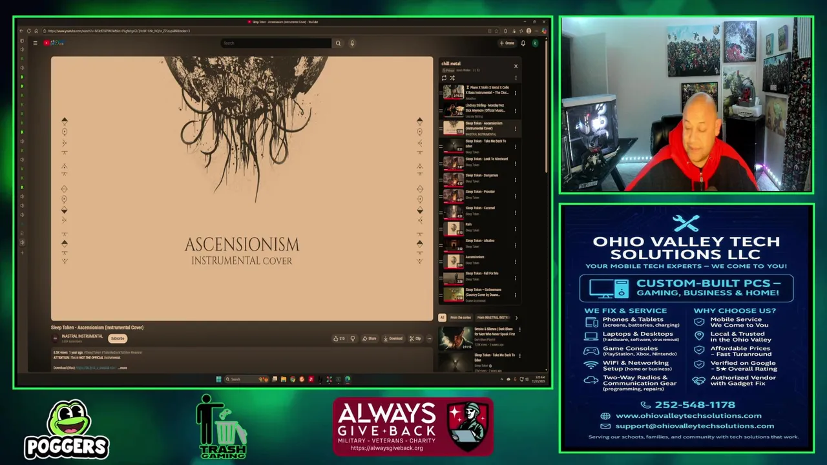Viewport: 827px width, 465px height.
Task: Click the Create button
Action: coord(507,43)
